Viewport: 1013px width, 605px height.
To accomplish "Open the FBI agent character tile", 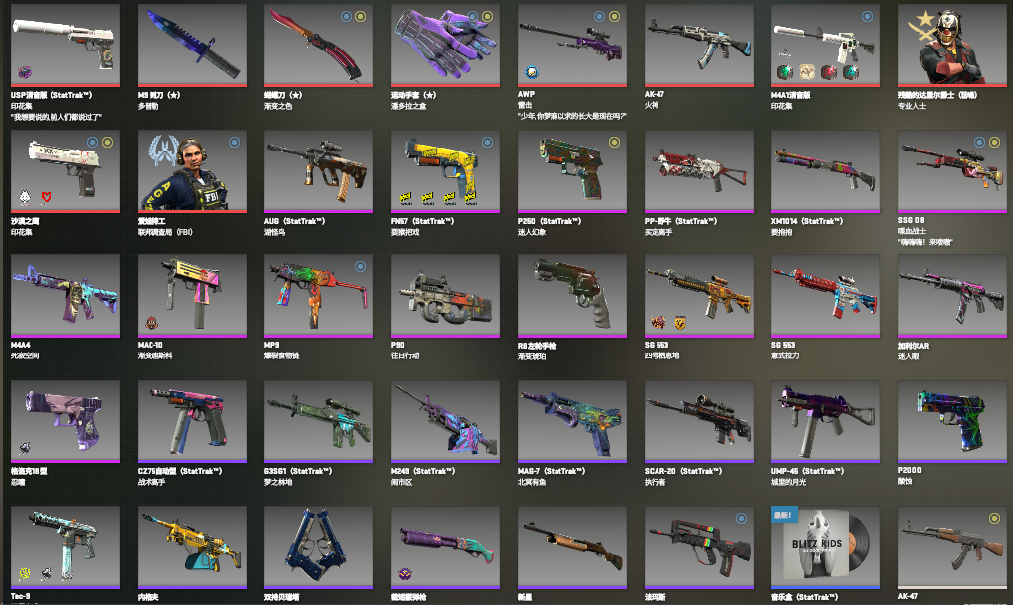I will tap(192, 171).
